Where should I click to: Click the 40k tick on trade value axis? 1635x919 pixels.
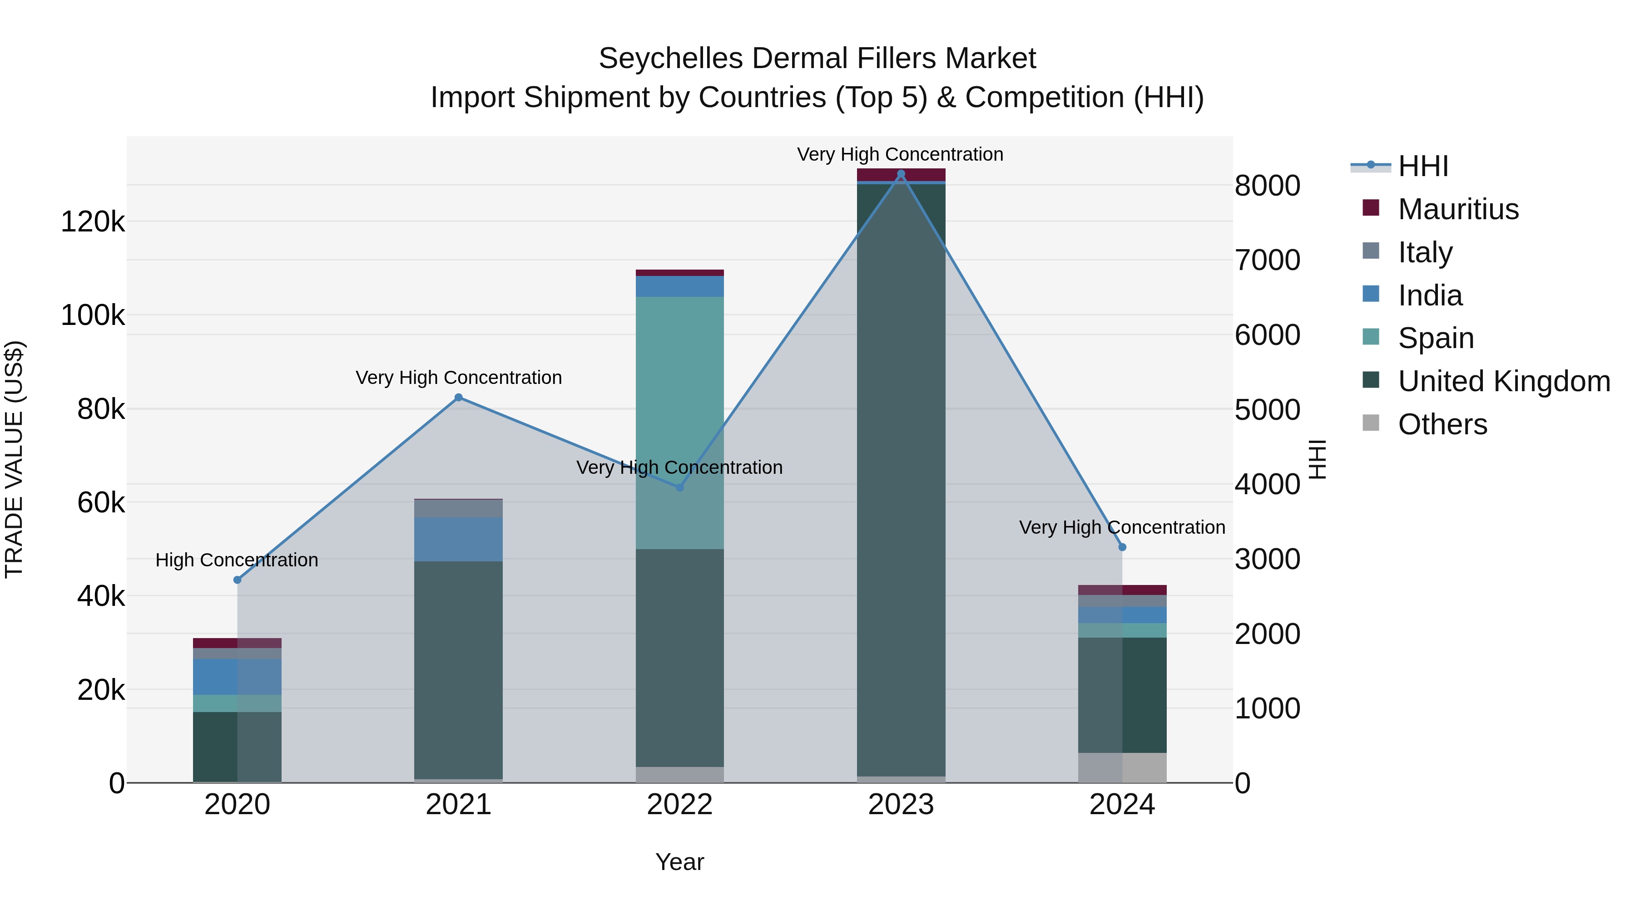(x=101, y=595)
